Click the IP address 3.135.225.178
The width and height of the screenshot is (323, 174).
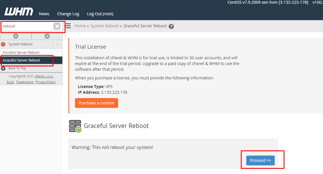pyautogui.click(x=114, y=92)
